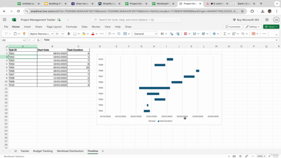Apply the red font color
281x158 pixels.
point(93,34)
